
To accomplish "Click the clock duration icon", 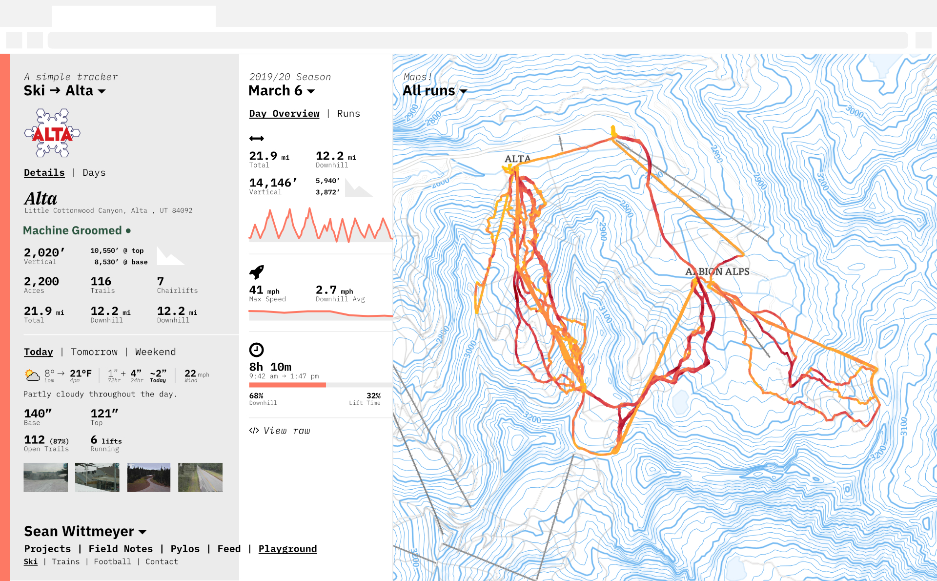I will point(256,350).
